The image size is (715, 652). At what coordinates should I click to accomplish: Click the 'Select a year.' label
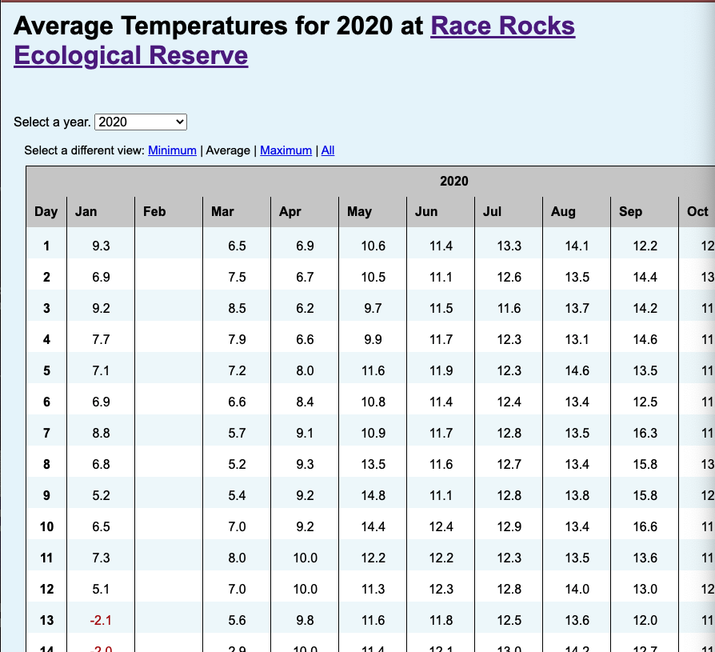click(x=52, y=122)
